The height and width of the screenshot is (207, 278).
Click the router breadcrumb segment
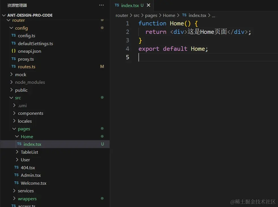click(122, 16)
